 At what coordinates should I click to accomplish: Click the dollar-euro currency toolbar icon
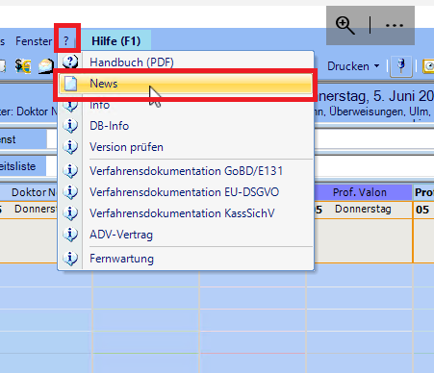[23, 66]
